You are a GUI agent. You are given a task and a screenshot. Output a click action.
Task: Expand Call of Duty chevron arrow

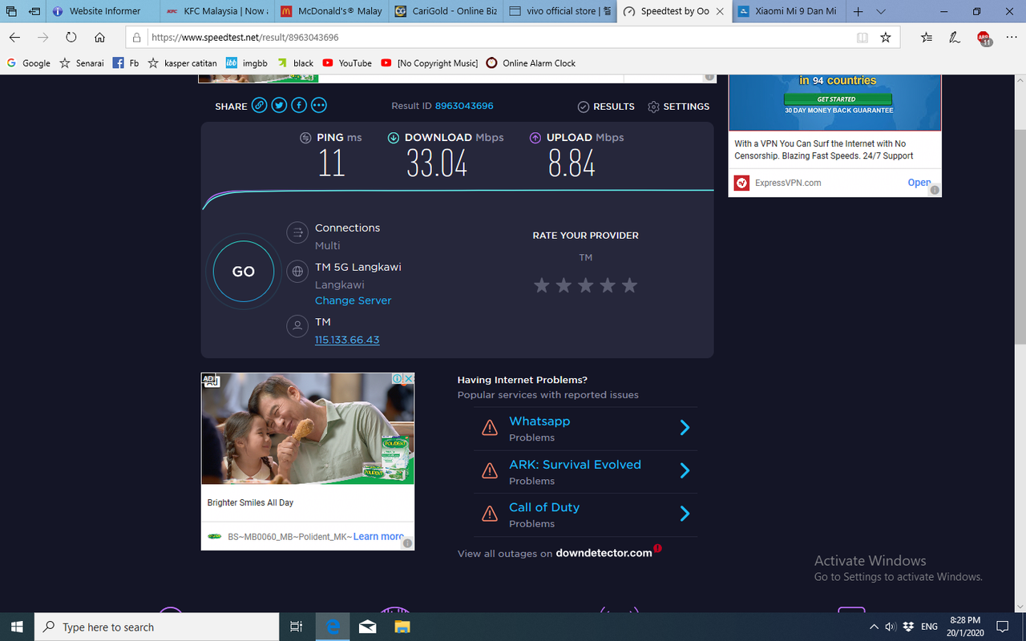click(x=685, y=514)
